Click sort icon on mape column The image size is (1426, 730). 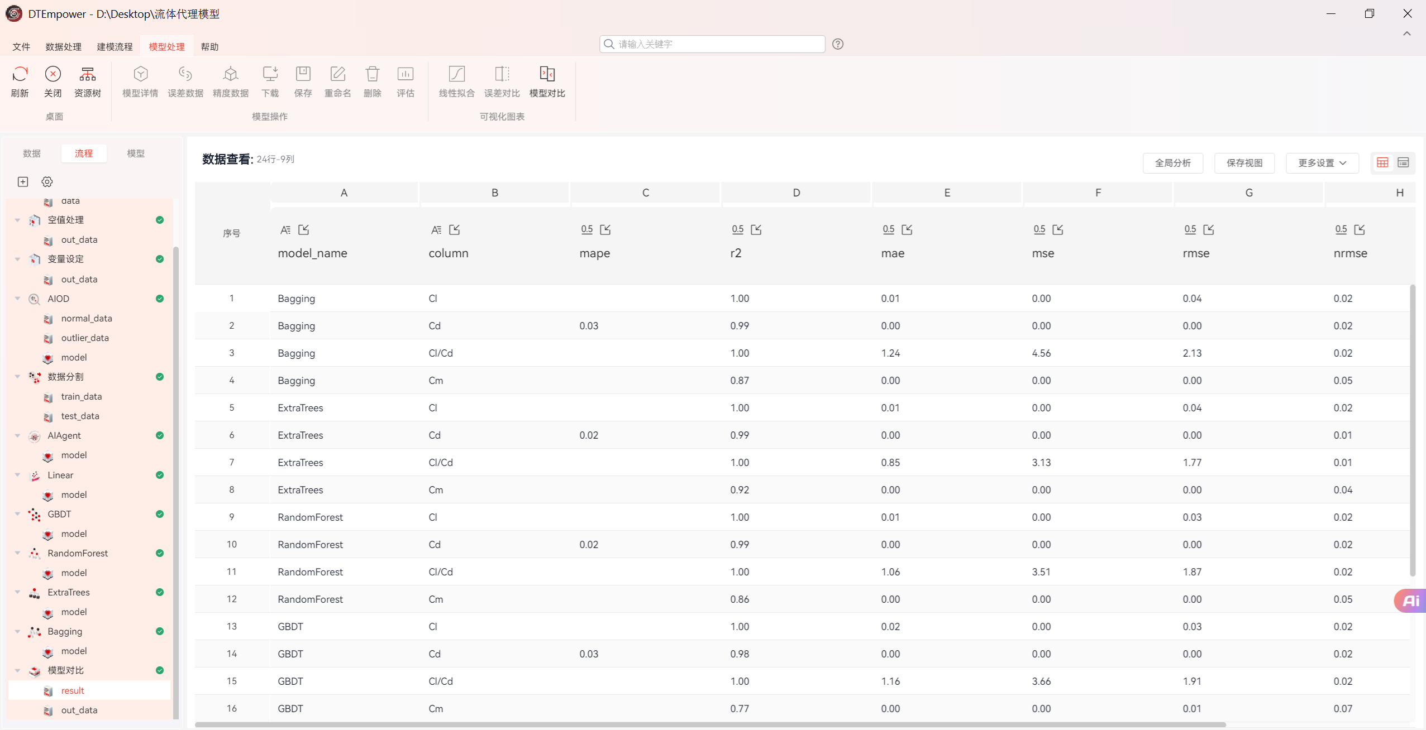click(x=605, y=229)
